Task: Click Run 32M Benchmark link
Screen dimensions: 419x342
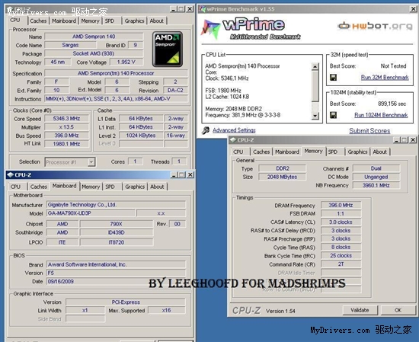Action: (385, 78)
